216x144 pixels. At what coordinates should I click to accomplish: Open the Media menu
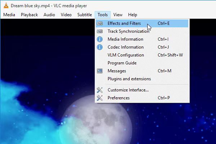pos(9,15)
